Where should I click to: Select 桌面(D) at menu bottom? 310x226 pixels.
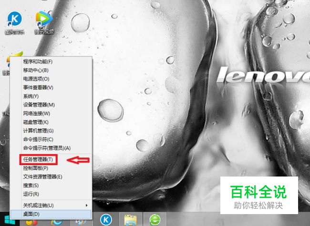[x=51, y=214]
